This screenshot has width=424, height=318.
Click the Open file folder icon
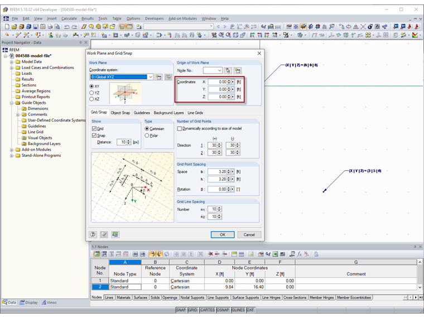point(15,27)
